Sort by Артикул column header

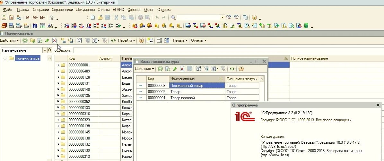point(109,58)
